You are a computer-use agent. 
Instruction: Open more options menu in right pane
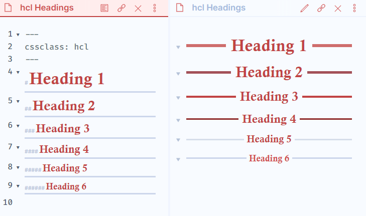point(354,8)
